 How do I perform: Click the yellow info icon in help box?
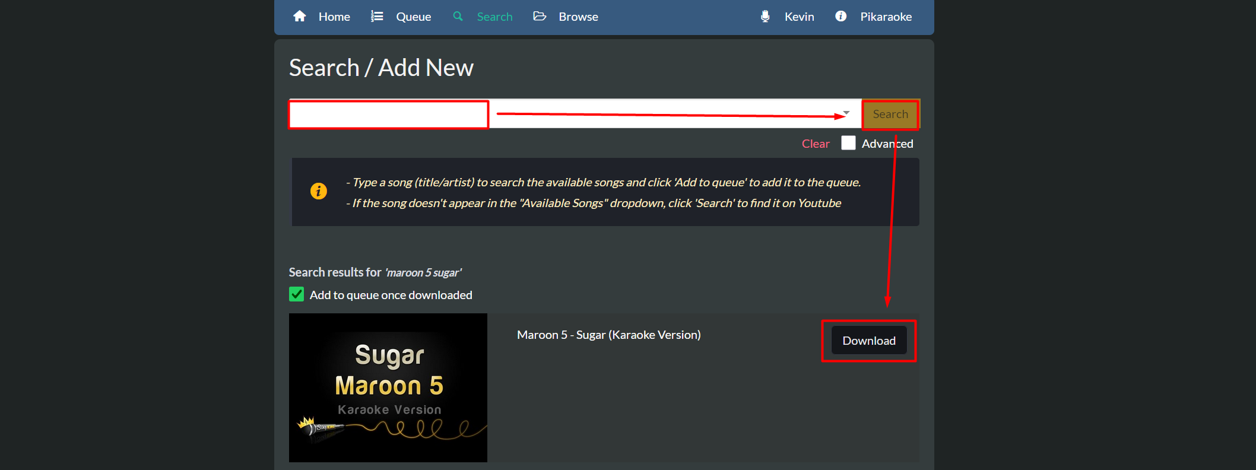[x=319, y=191]
